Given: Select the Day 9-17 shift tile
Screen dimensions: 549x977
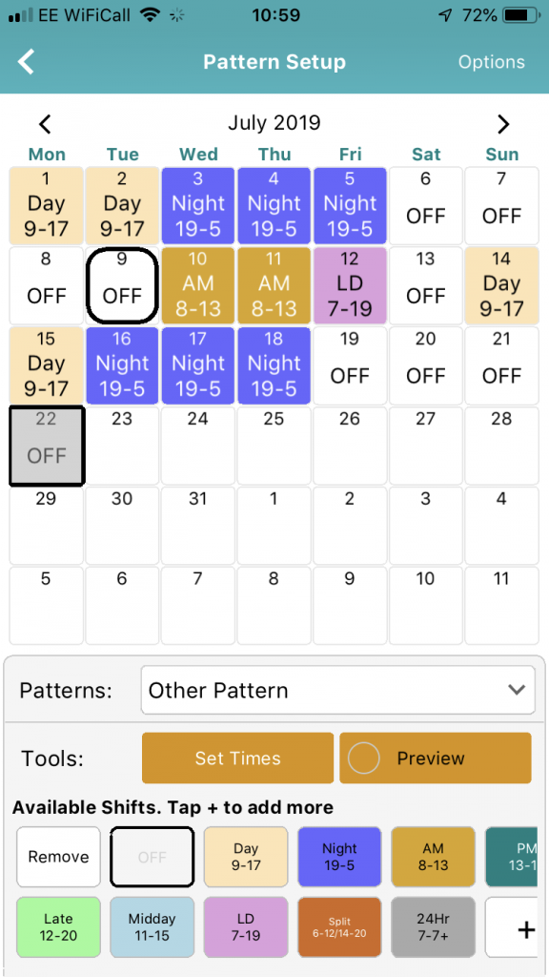Looking at the screenshot, I should click(x=246, y=857).
